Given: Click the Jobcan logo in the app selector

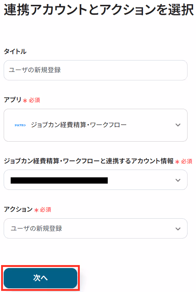Looking at the screenshot, I should (20, 125).
